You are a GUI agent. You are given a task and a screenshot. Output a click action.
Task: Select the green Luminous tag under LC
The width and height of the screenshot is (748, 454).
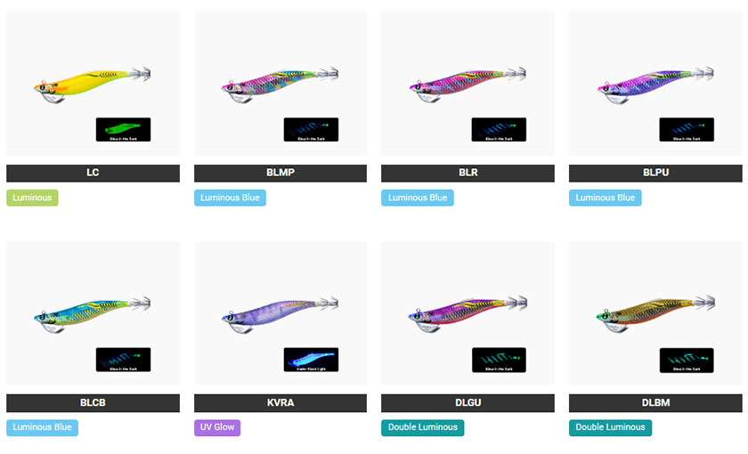tap(32, 198)
